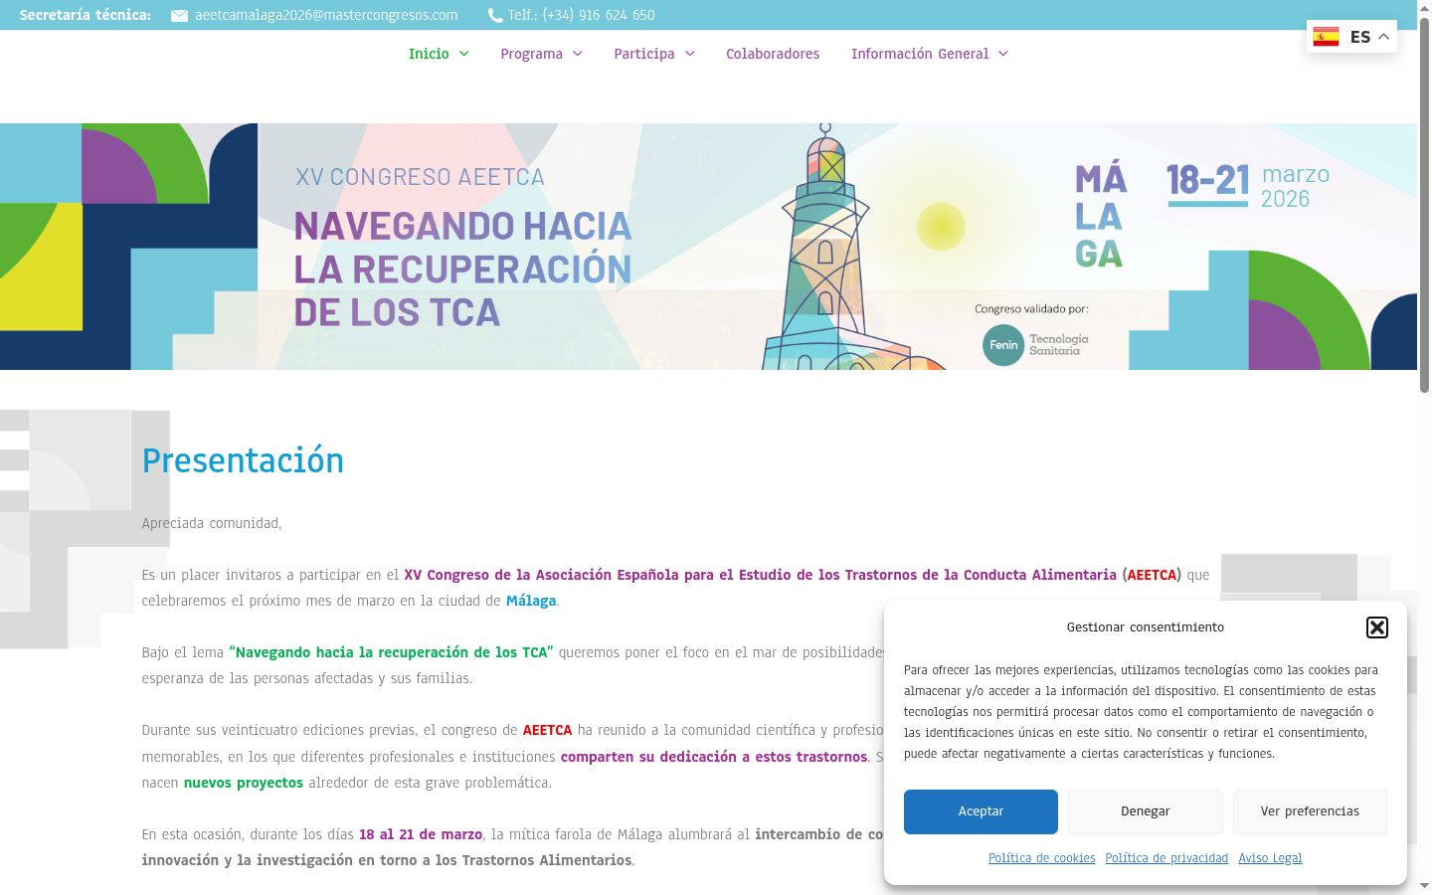
Task: Go to the Colaboradores page
Action: click(773, 54)
